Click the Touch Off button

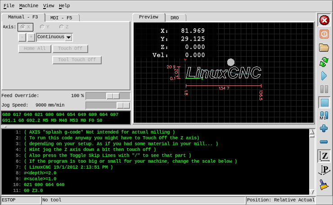(x=70, y=49)
